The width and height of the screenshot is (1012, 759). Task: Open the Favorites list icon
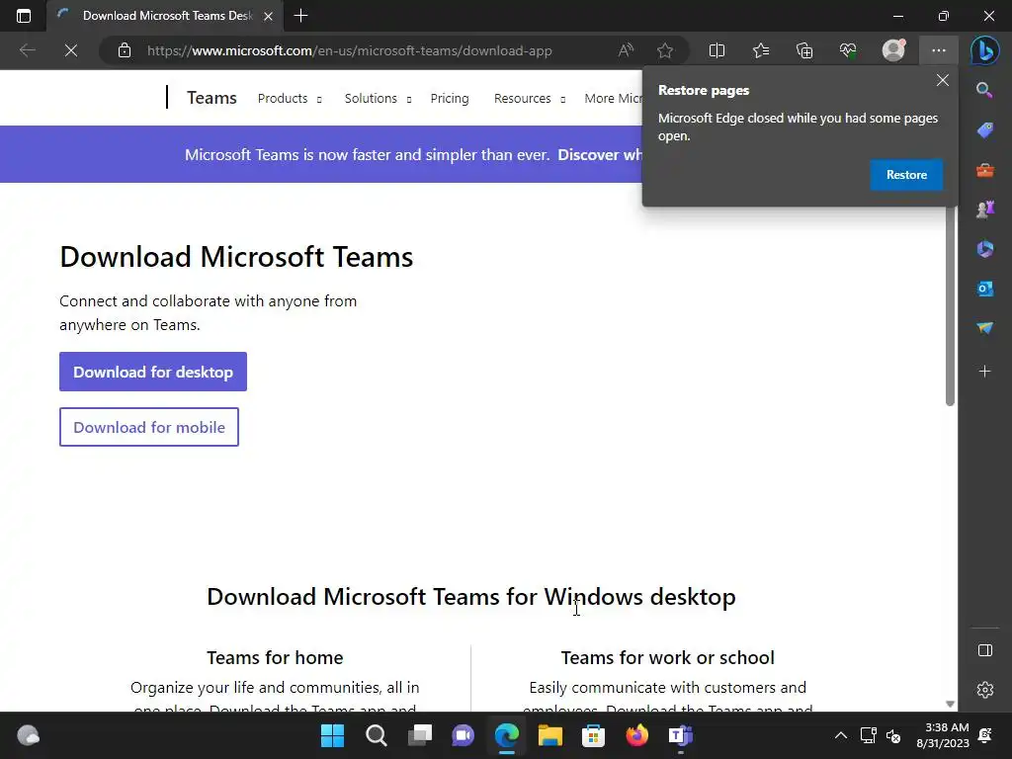coord(761,50)
